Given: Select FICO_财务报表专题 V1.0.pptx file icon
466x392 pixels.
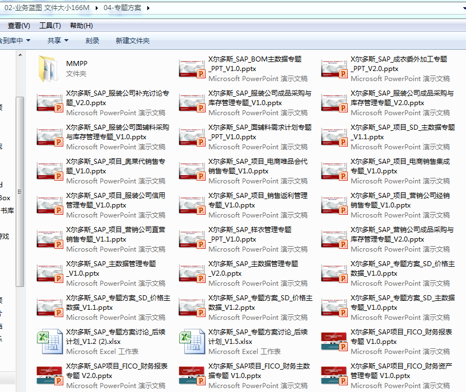Looking at the screenshot, I should [x=334, y=342].
